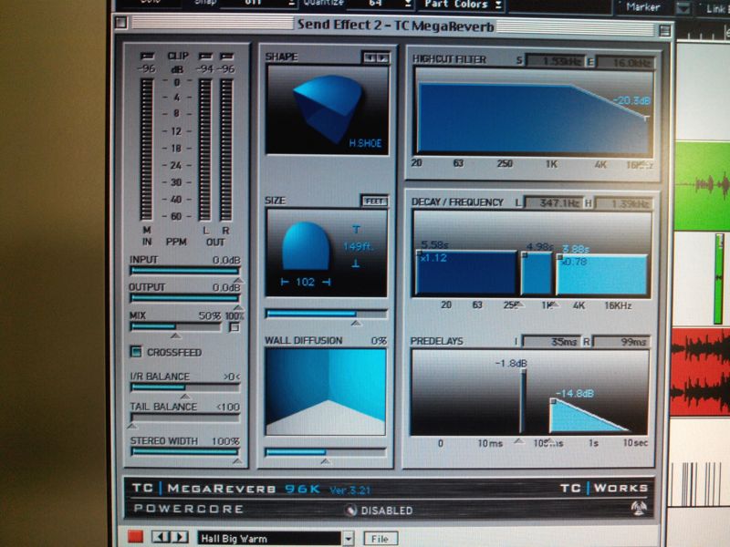This screenshot has width=730, height=547.
Task: Click the Highcut Filter E frequency field
Action: [625, 62]
